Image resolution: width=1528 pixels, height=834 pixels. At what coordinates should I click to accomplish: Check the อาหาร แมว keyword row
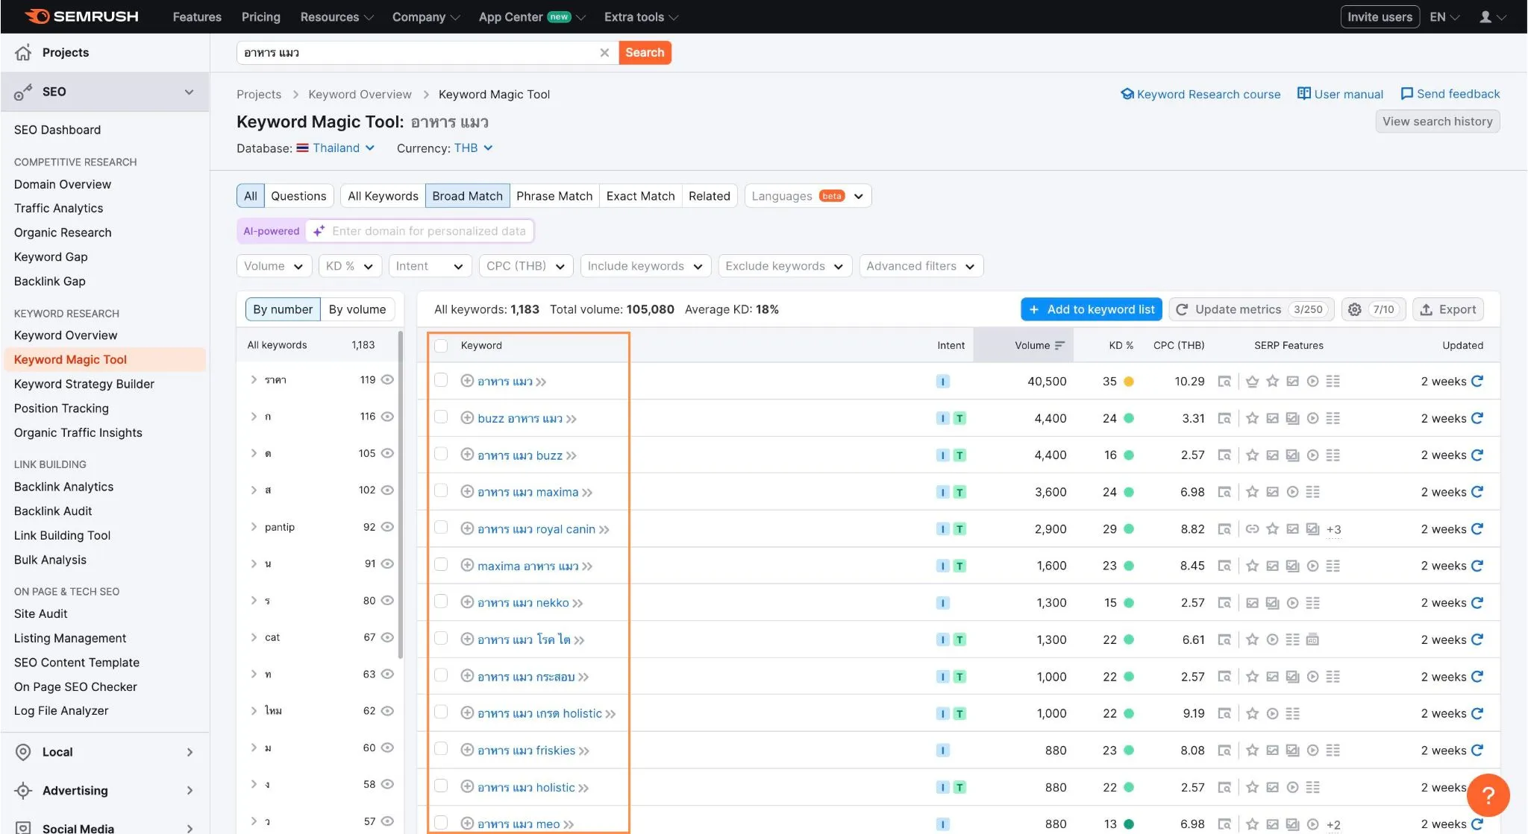point(441,380)
